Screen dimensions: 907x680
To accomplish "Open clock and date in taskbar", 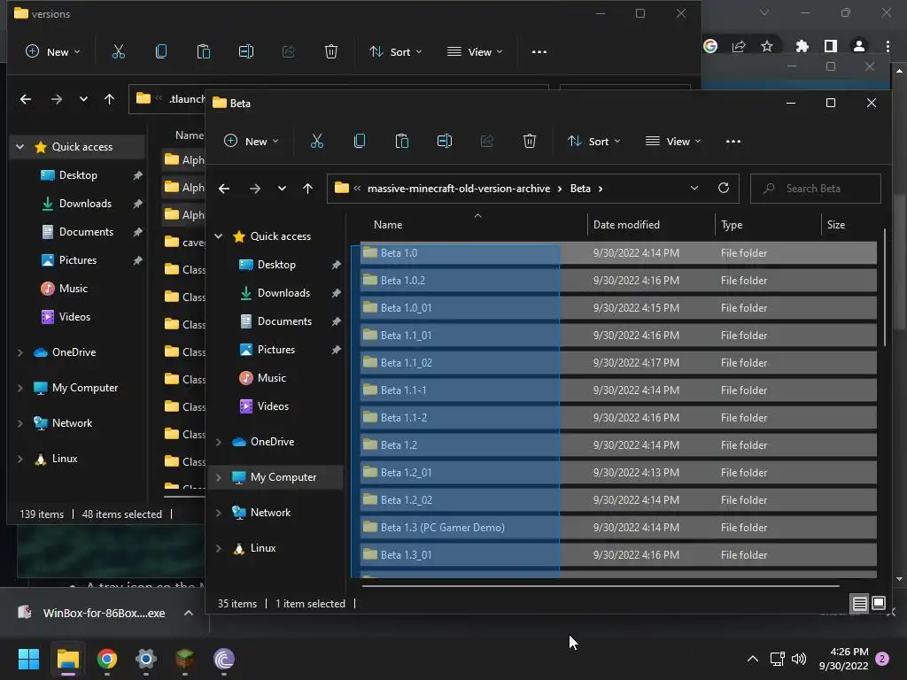I will click(x=843, y=659).
